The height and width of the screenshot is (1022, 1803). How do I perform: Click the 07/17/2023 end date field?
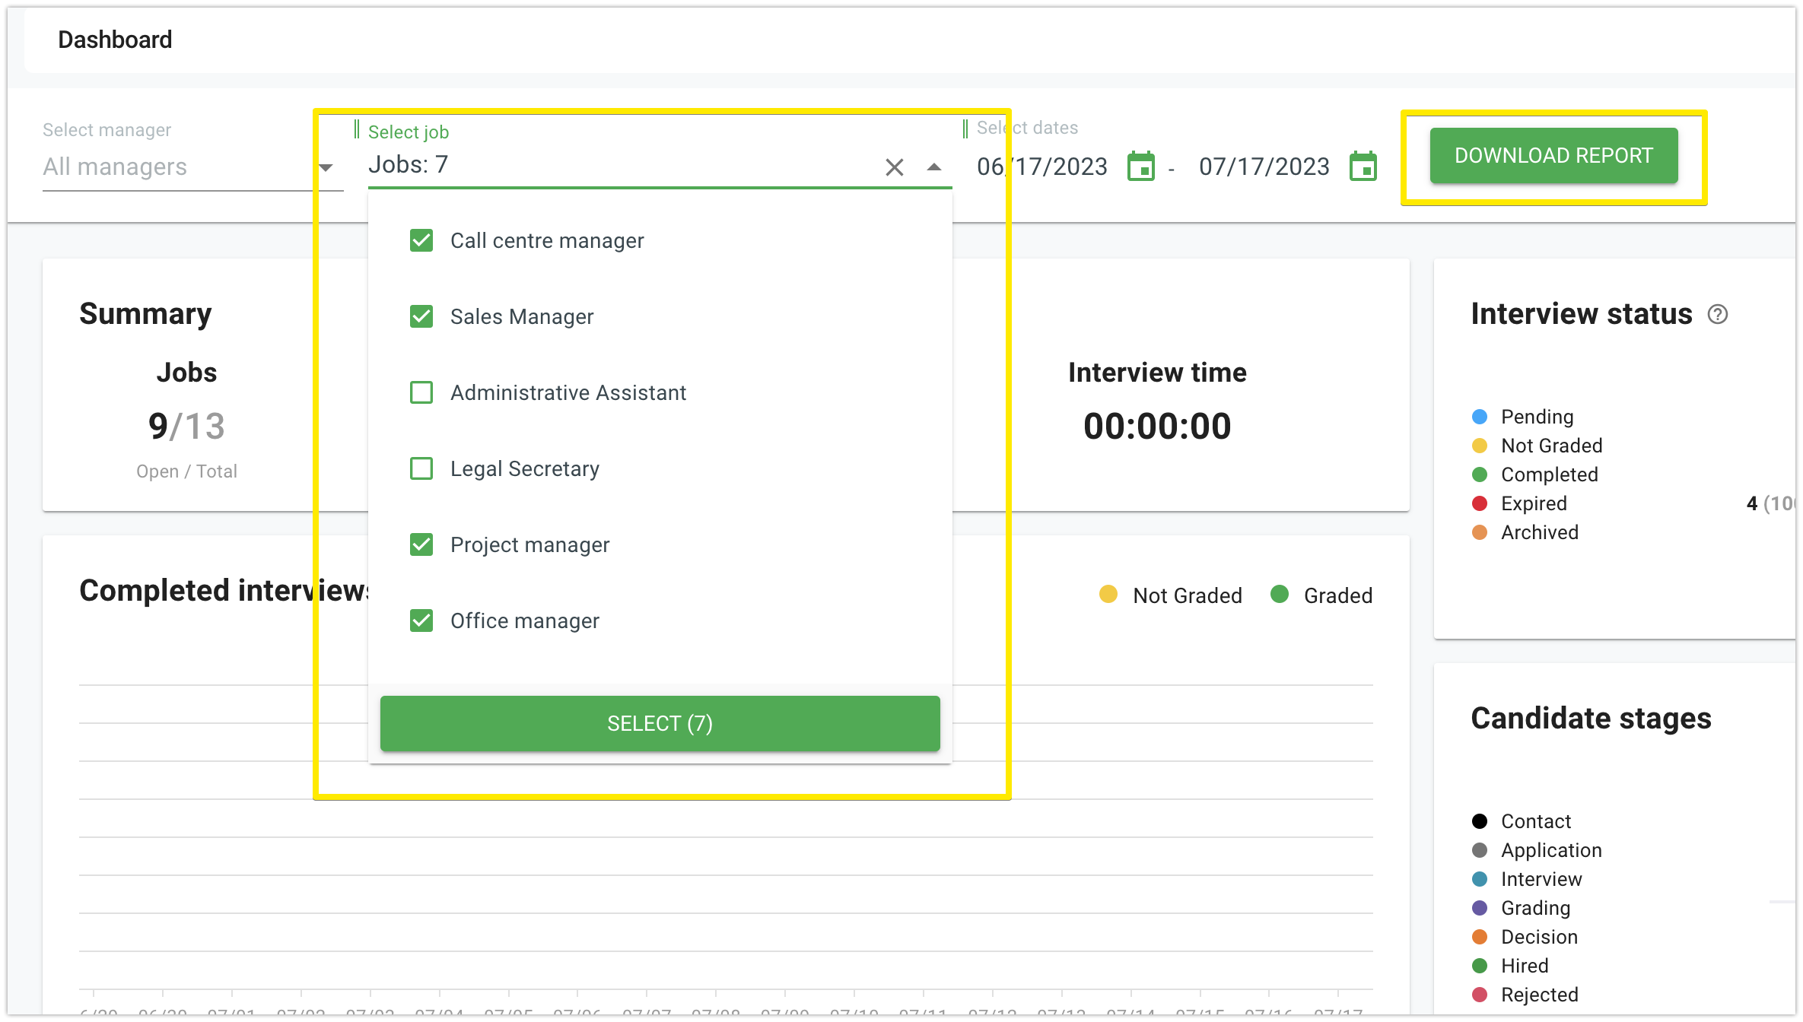1264,167
